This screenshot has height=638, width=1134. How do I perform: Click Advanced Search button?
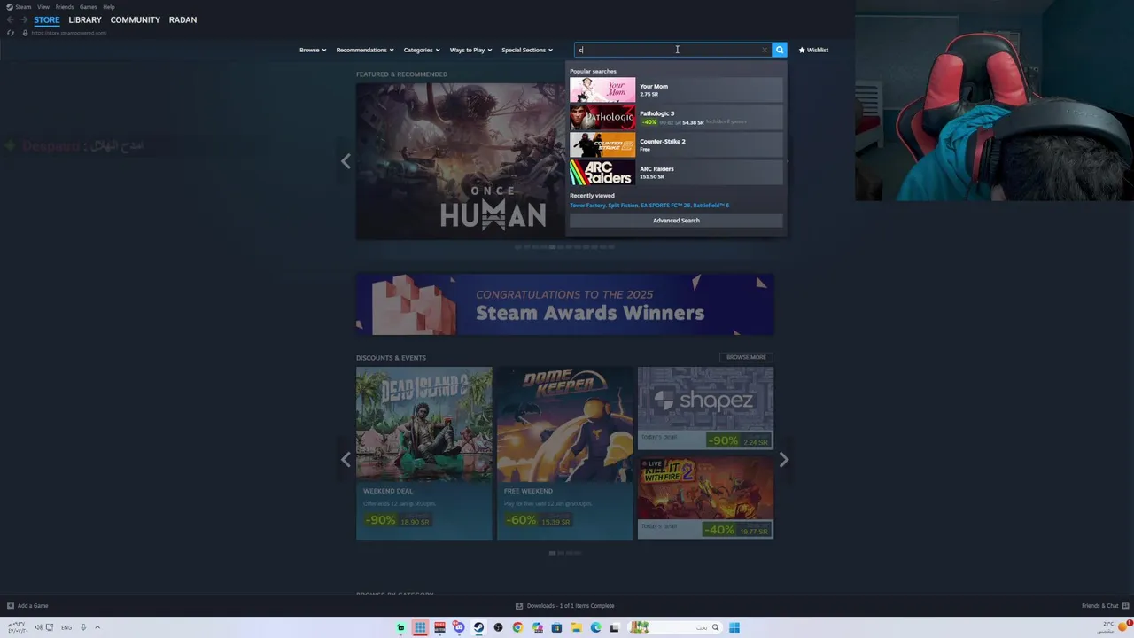676,221
